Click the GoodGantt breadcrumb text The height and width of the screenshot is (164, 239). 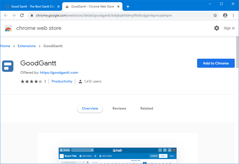tap(53, 46)
